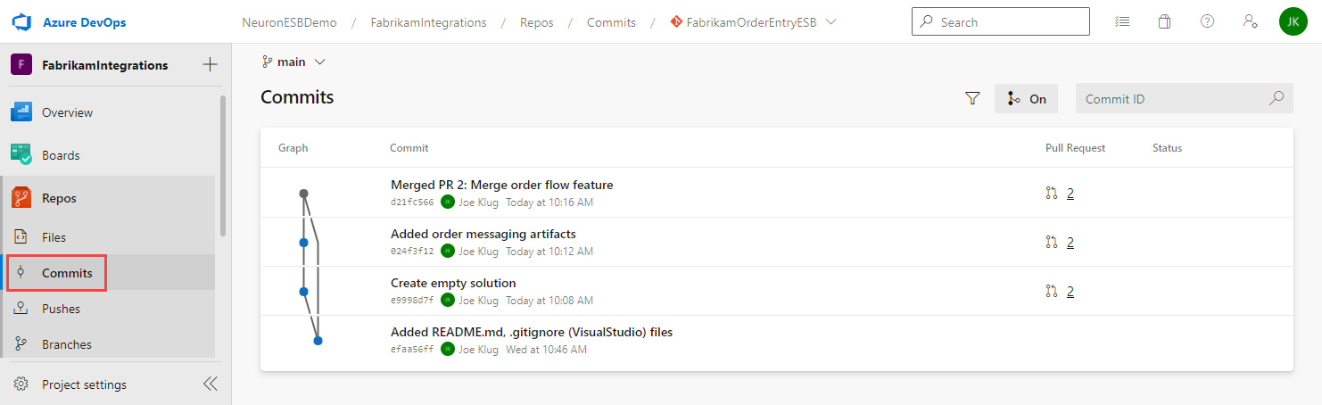Click the Azure DevOps logo icon
Image resolution: width=1322 pixels, height=405 pixels.
pos(22,22)
